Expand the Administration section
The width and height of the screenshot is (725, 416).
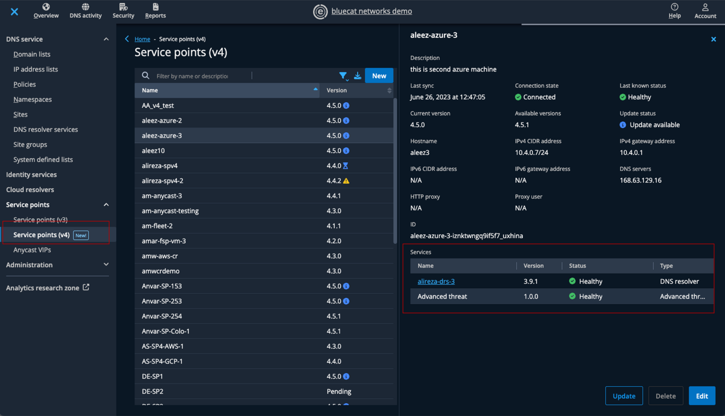(x=106, y=264)
